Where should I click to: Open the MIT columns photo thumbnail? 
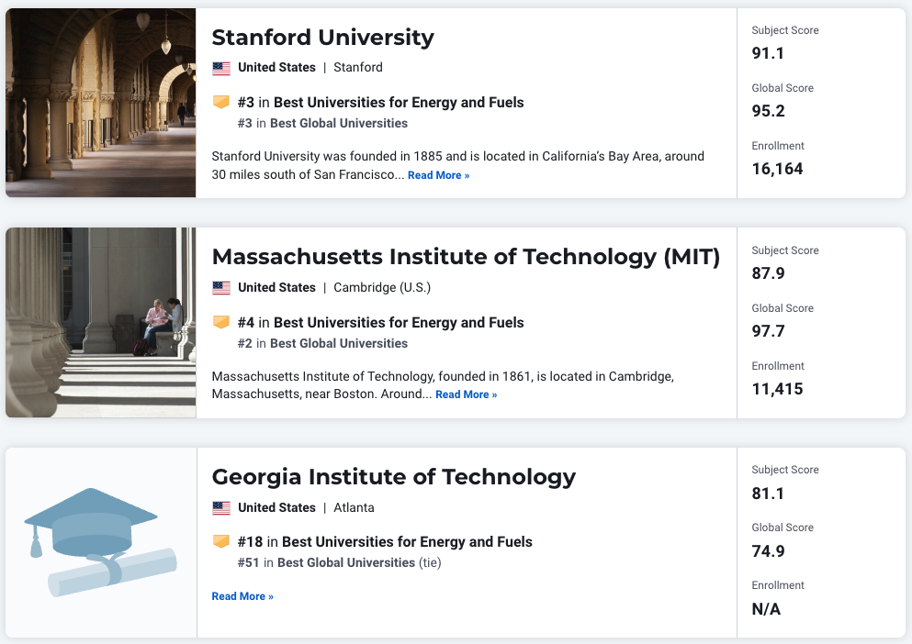(x=101, y=323)
